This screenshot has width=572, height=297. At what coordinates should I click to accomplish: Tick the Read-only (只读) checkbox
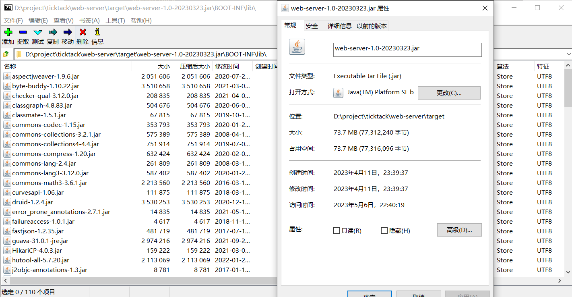pos(337,231)
